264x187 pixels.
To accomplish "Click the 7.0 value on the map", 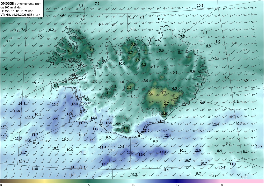I will [x=146, y=81].
